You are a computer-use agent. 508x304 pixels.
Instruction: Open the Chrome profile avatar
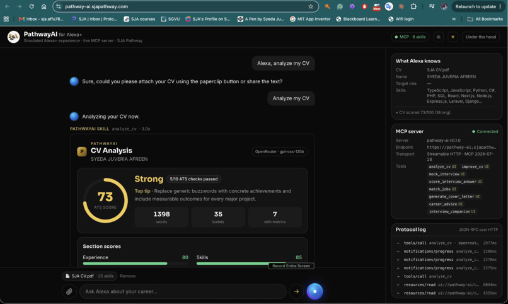[x=444, y=6]
